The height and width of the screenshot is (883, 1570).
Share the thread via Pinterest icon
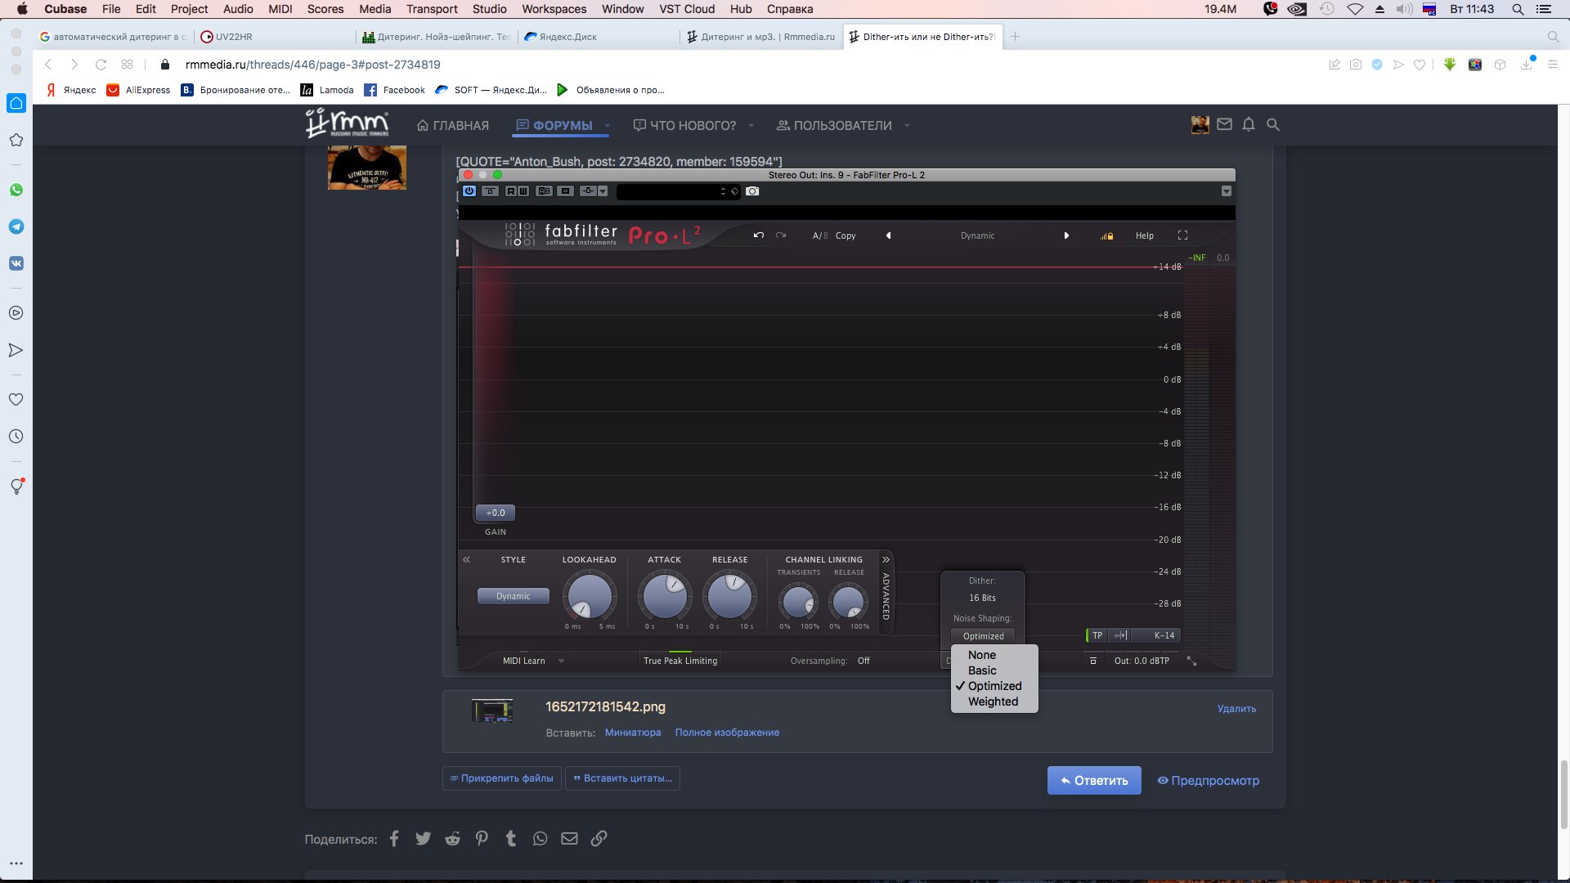(482, 839)
